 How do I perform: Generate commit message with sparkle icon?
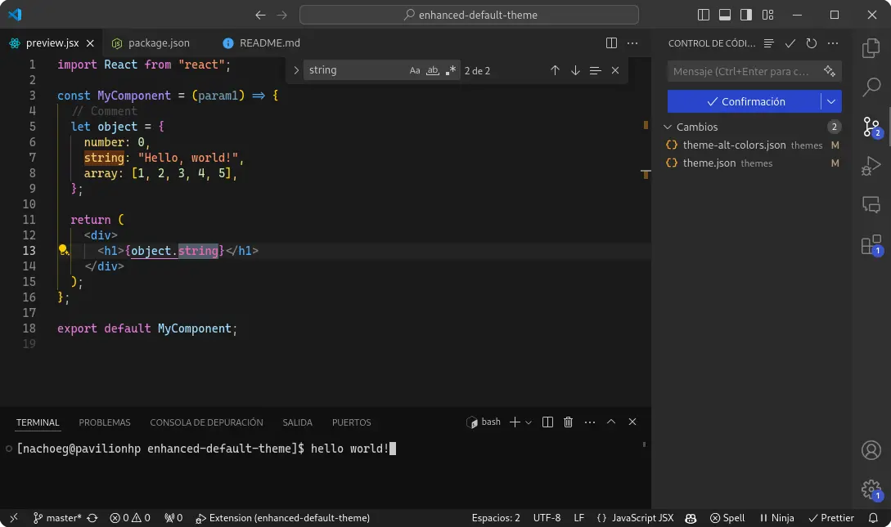coord(829,71)
